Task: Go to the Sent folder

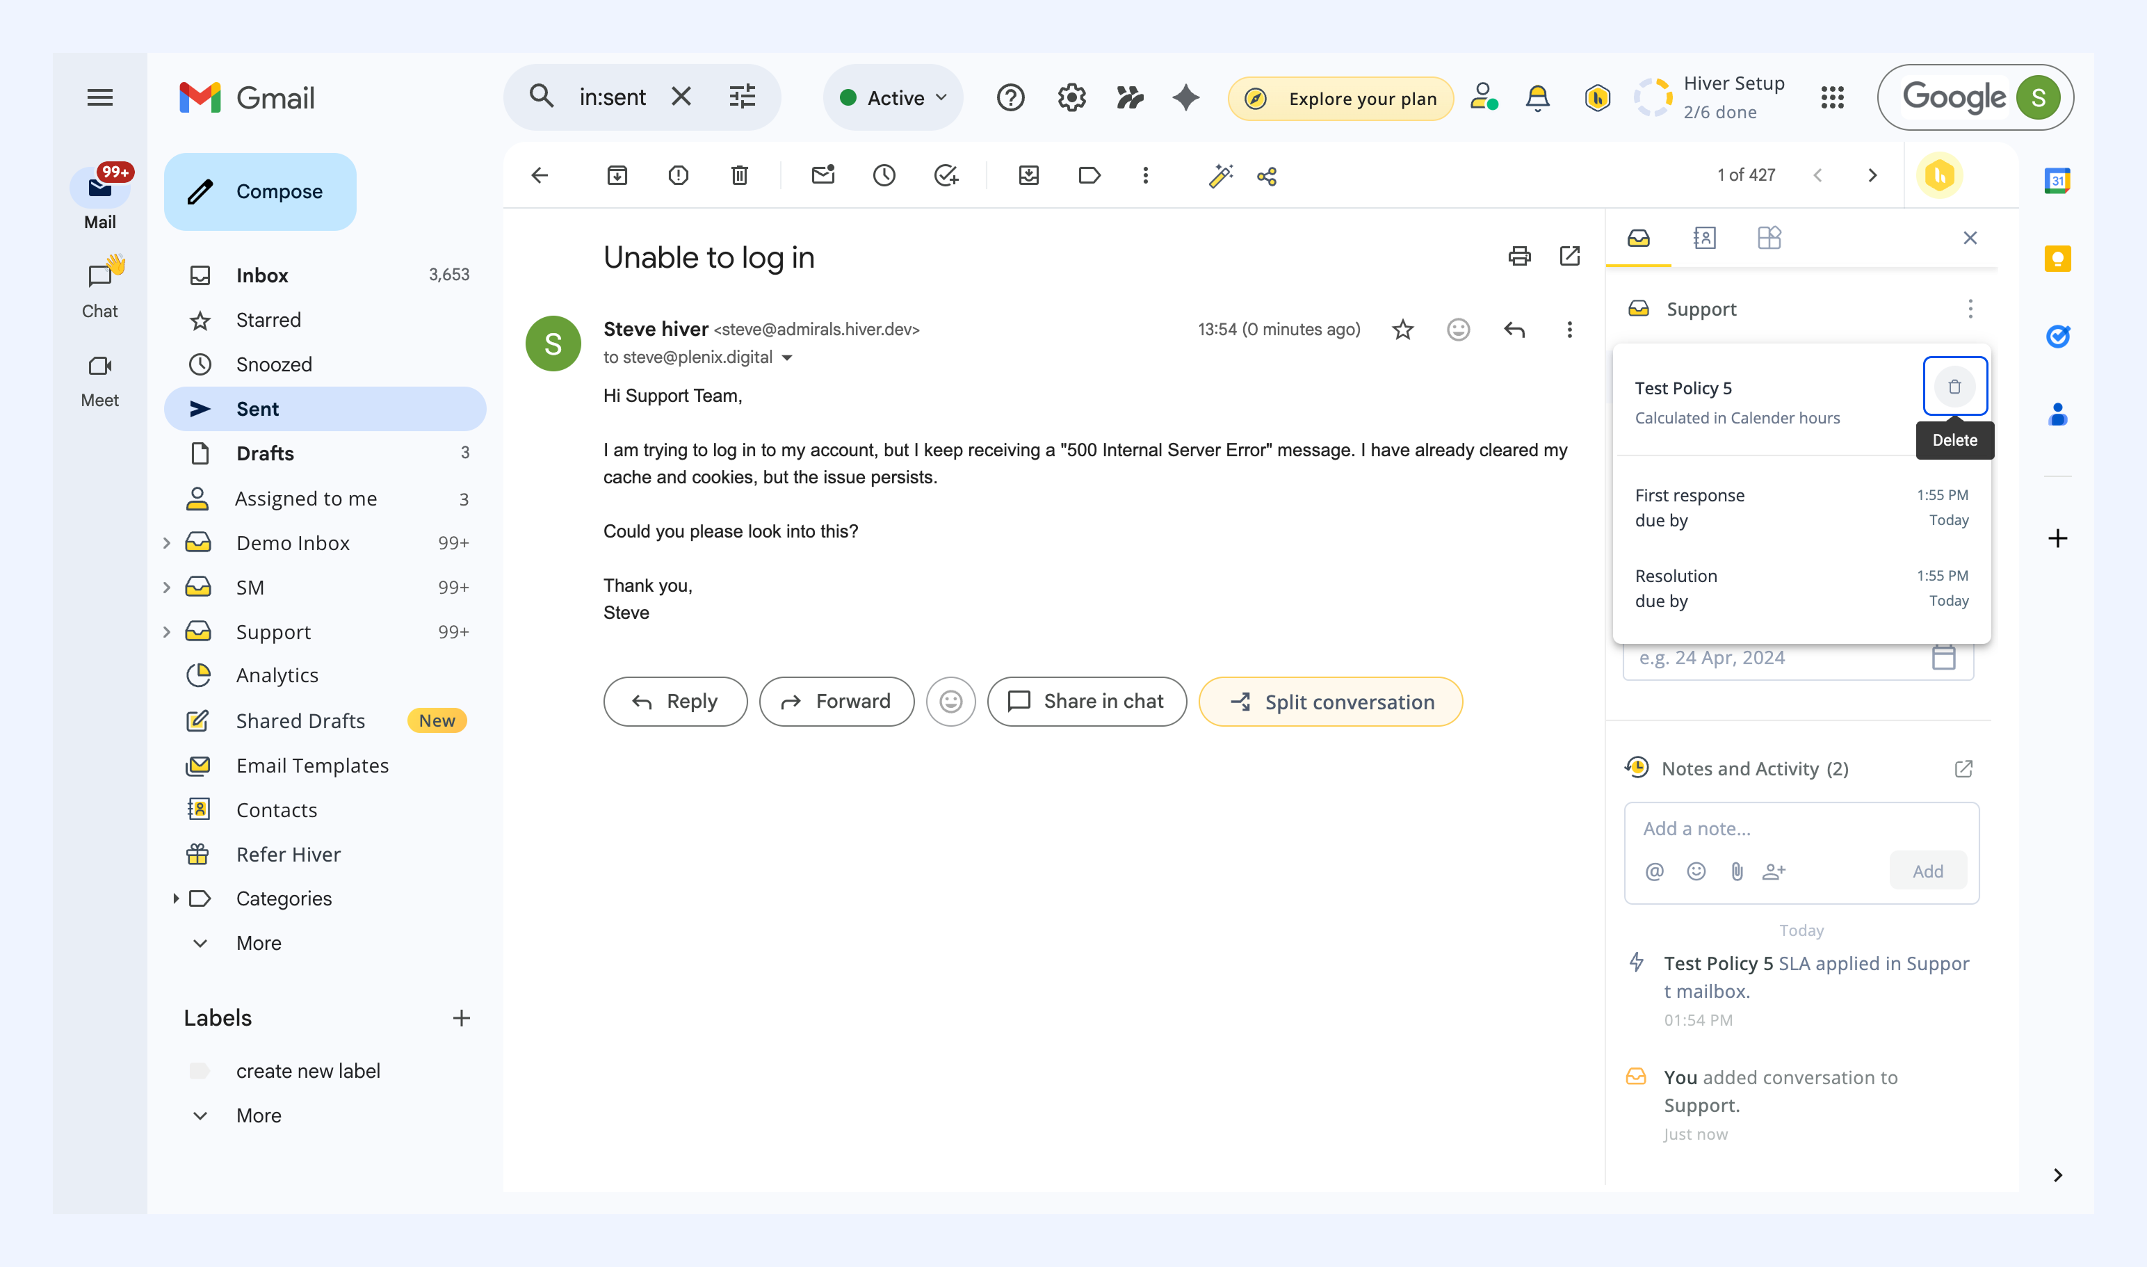Action: tap(325, 409)
